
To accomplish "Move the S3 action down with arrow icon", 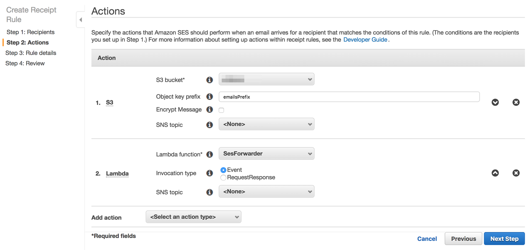I will click(x=495, y=102).
